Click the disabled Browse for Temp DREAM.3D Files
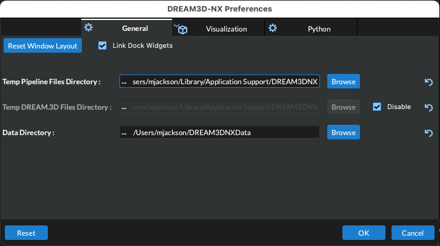The width and height of the screenshot is (440, 246). tap(344, 107)
